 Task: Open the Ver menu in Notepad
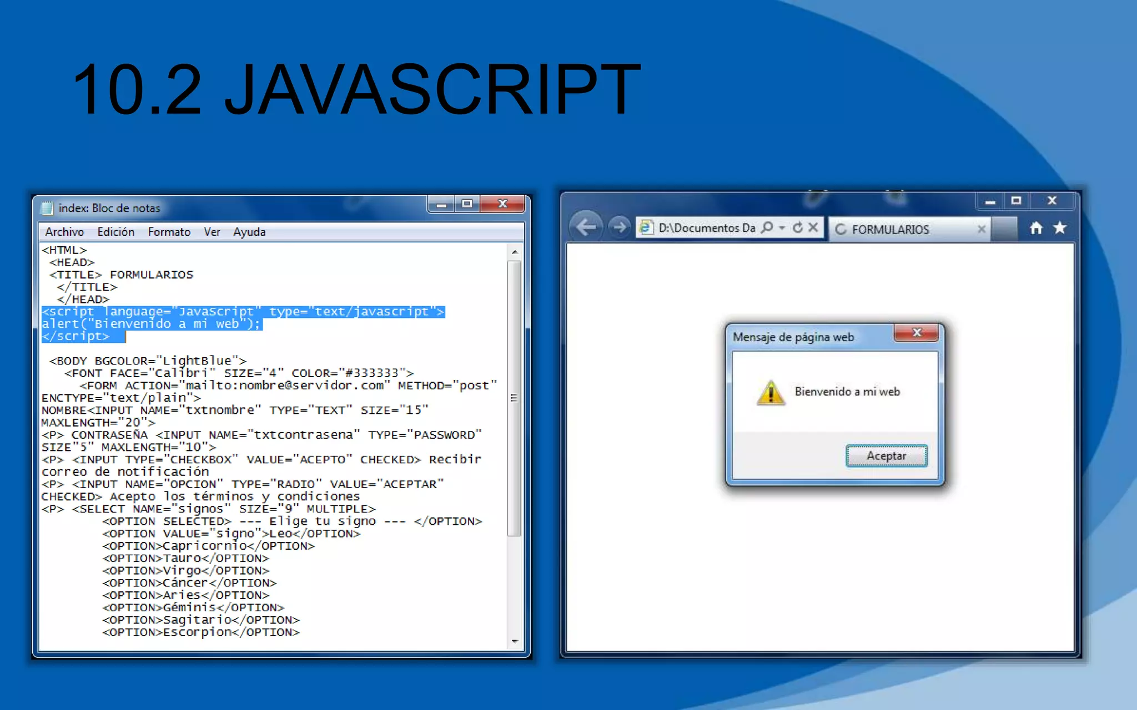coord(212,232)
